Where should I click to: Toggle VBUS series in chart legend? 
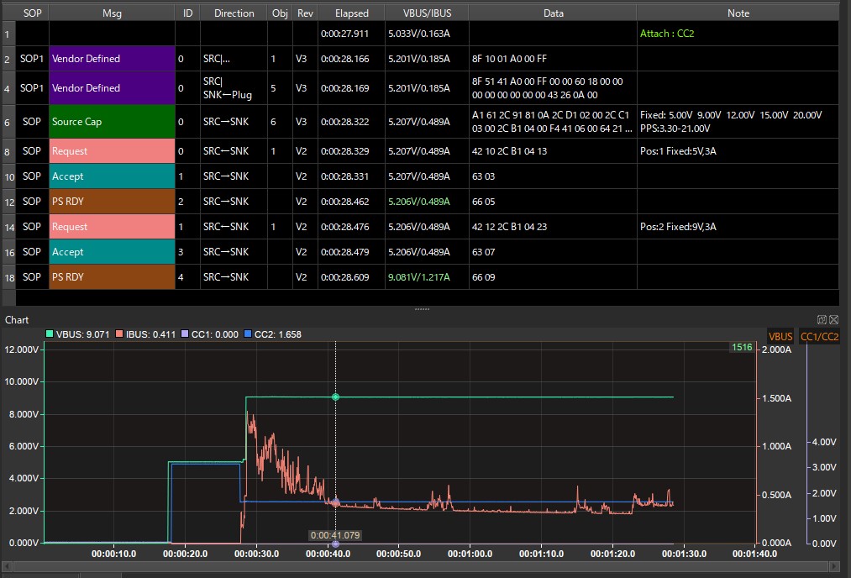(77, 334)
